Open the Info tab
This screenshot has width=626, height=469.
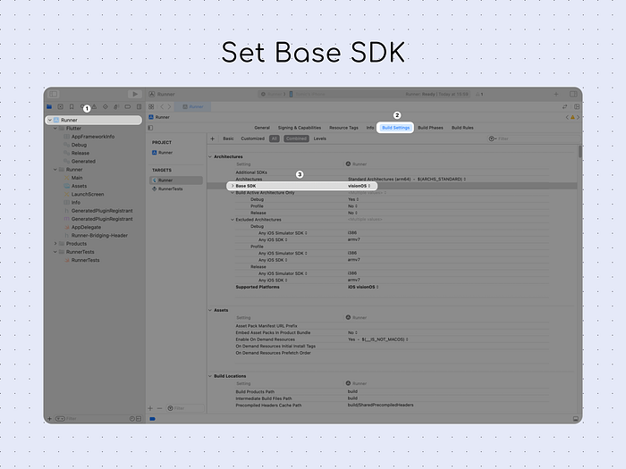tap(370, 128)
